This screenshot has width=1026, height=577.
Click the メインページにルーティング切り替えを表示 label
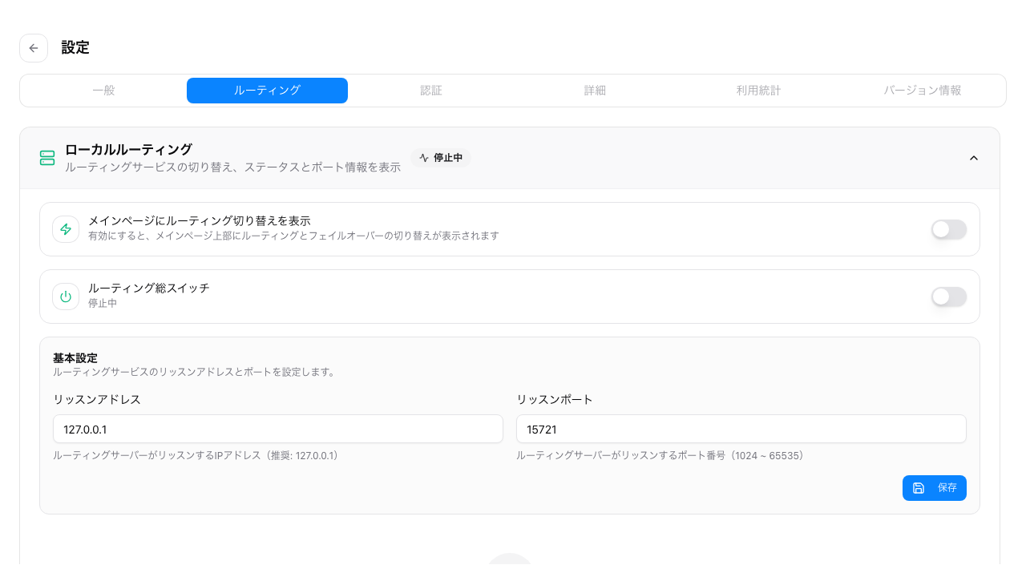pyautogui.click(x=199, y=220)
